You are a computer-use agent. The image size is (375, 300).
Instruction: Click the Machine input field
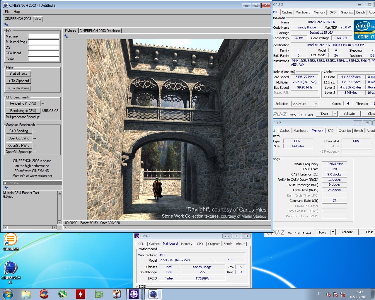pos(44,37)
